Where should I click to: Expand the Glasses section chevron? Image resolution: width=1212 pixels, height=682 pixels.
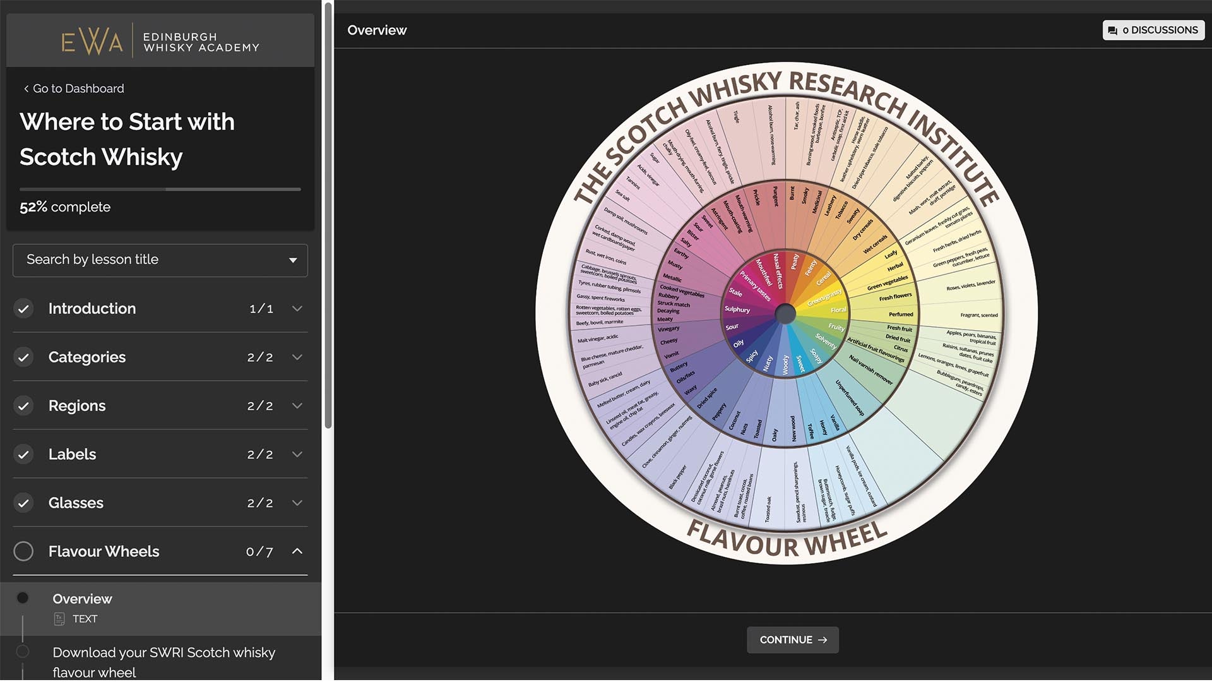(x=297, y=503)
